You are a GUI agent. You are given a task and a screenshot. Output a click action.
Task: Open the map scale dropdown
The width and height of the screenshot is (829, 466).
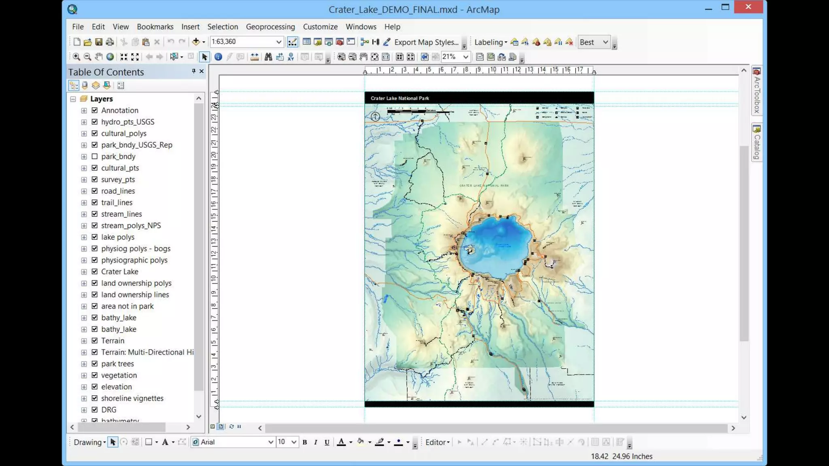pyautogui.click(x=279, y=42)
